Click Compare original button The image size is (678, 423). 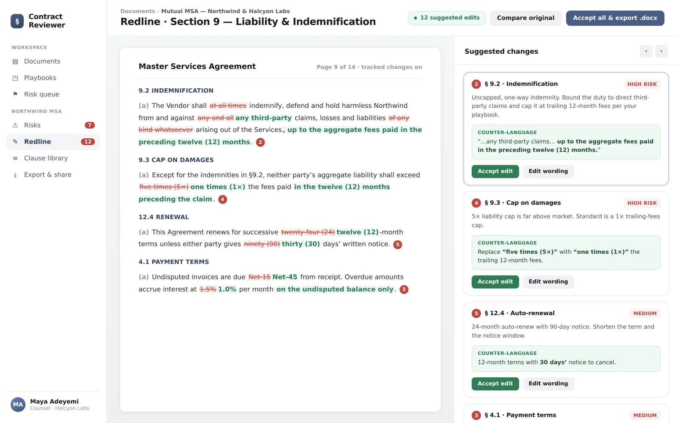tap(525, 18)
